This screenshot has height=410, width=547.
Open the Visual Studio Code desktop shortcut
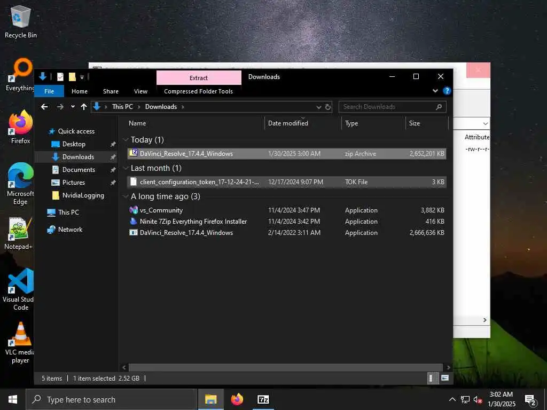tap(19, 289)
